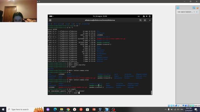Open the purple round app on taskbar
Screen dimensions: 200x112
pos(48,109)
